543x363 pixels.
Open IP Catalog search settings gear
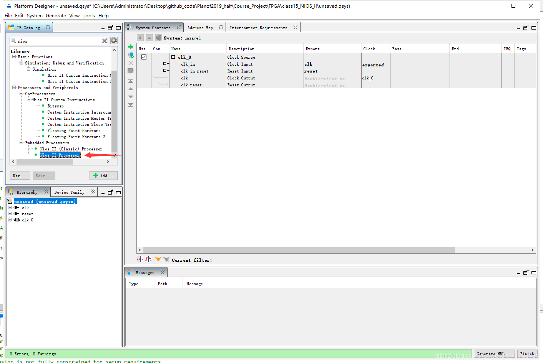[114, 40]
